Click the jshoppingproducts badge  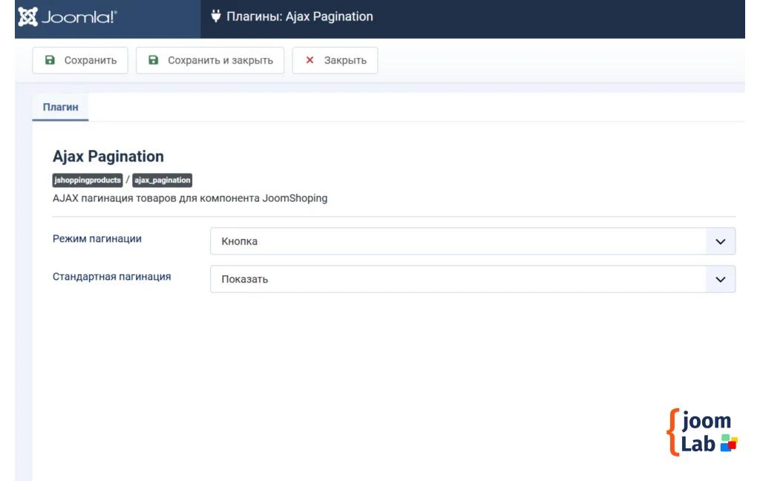[88, 180]
